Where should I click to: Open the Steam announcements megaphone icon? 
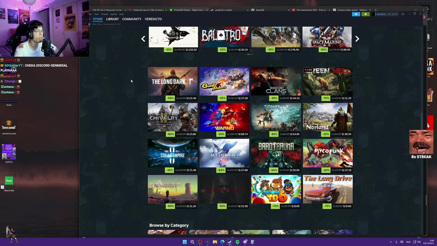pos(356,14)
